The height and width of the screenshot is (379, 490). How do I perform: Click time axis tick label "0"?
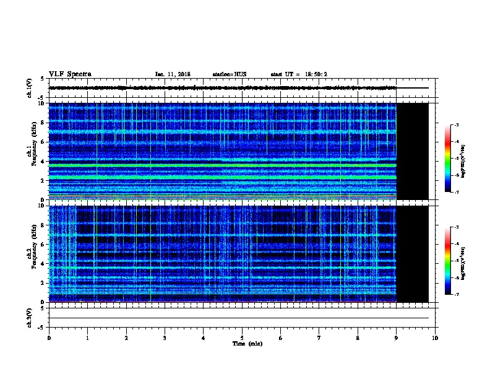click(x=49, y=338)
